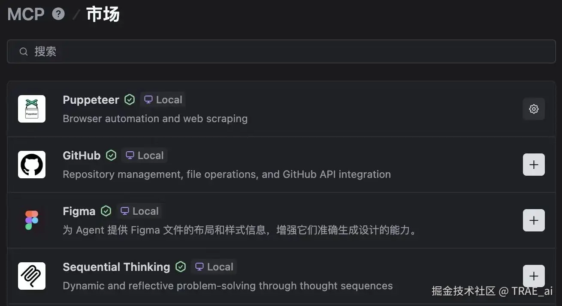Add the Figma MCP server
The width and height of the screenshot is (562, 306).
534,220
